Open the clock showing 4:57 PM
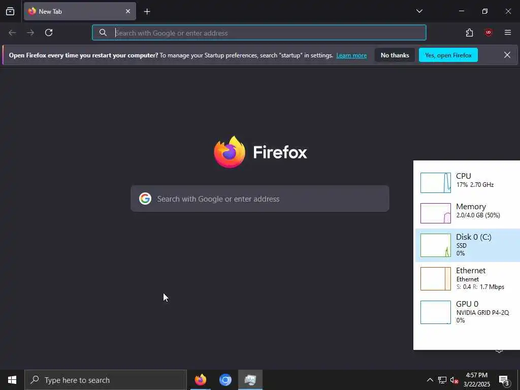The width and height of the screenshot is (520, 390). tap(476, 380)
